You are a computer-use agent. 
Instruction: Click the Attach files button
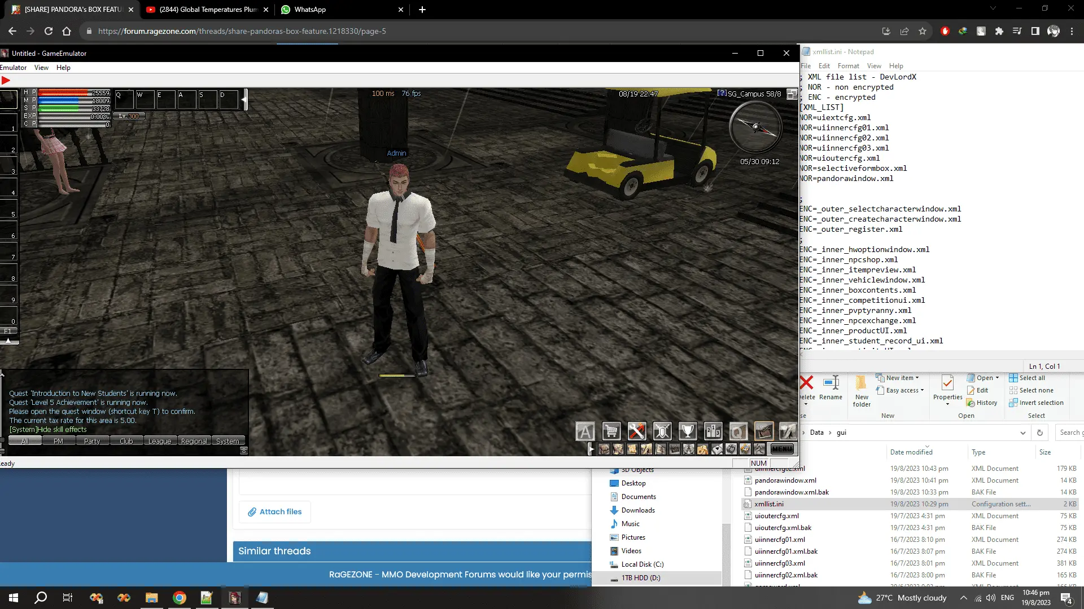pyautogui.click(x=274, y=512)
